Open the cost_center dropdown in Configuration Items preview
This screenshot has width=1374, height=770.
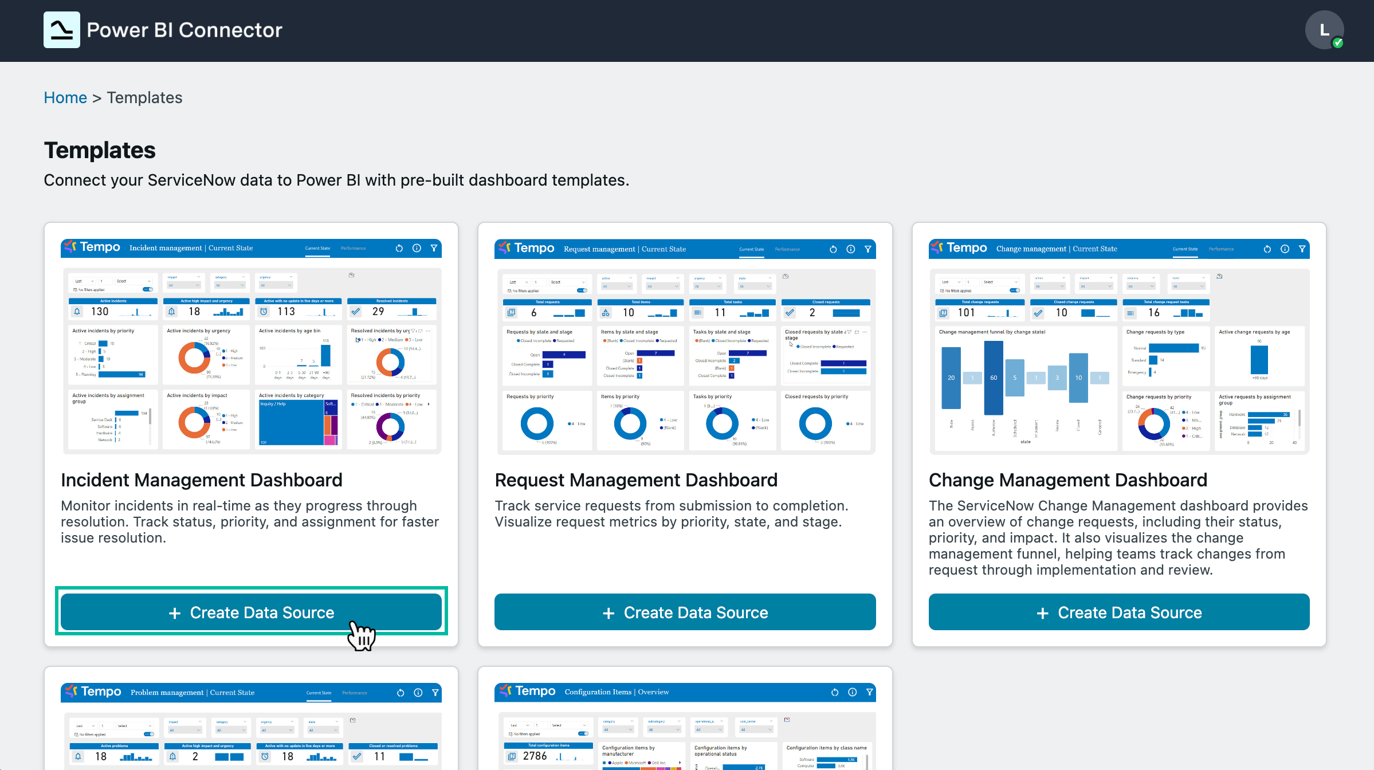tap(757, 730)
